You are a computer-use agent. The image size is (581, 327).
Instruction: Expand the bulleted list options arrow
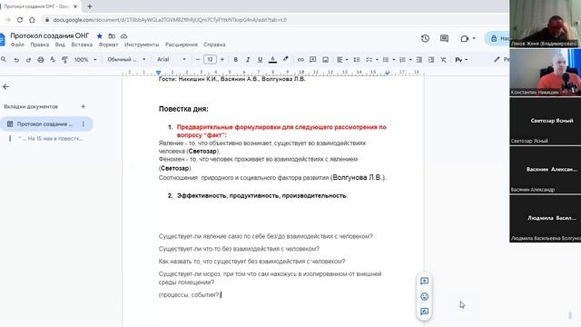pos(393,60)
